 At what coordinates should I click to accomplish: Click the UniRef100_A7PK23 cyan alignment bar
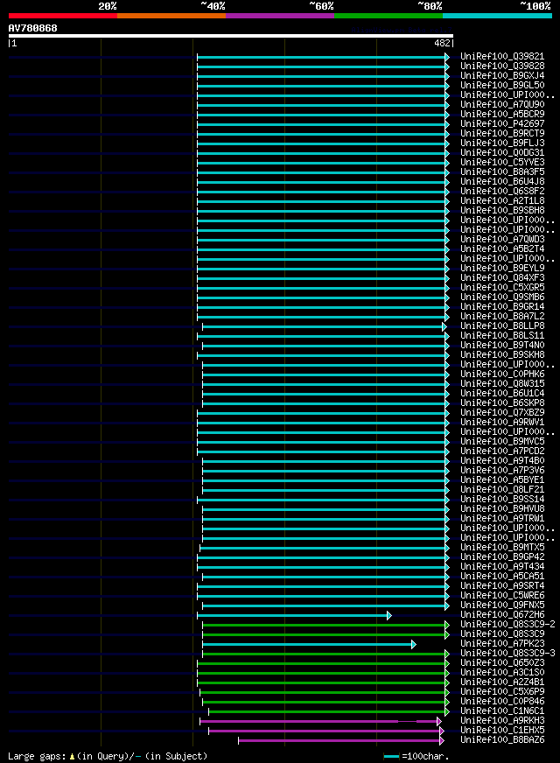(309, 645)
